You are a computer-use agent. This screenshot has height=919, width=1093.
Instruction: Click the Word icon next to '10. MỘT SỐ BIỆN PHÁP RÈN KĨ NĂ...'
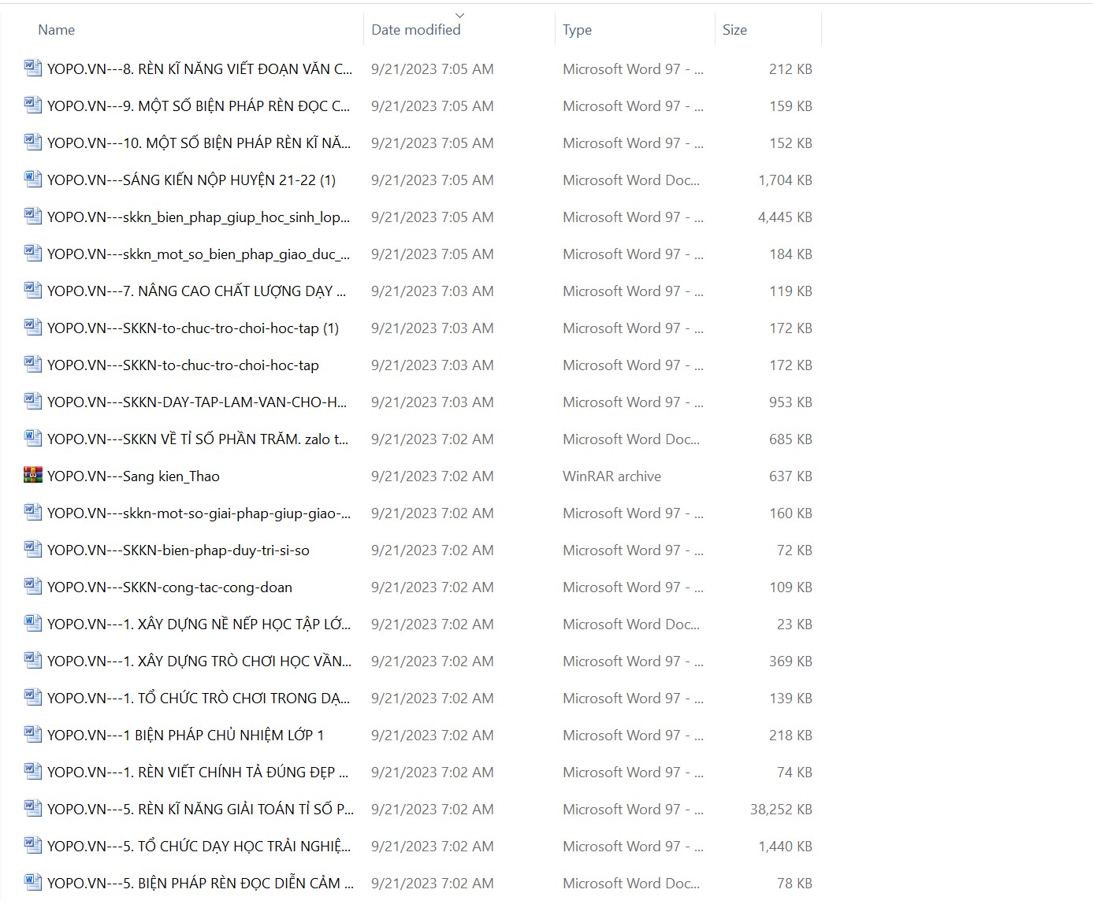point(33,143)
